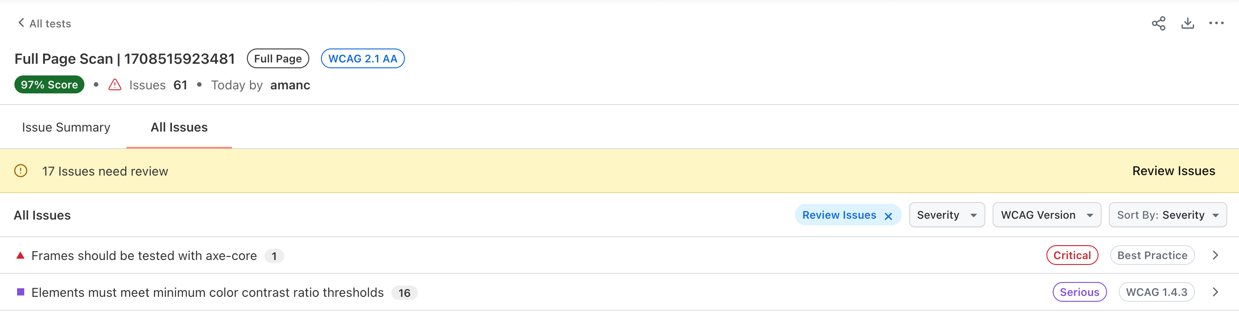Click the green 97% Score badge
The height and width of the screenshot is (326, 1239).
(49, 84)
